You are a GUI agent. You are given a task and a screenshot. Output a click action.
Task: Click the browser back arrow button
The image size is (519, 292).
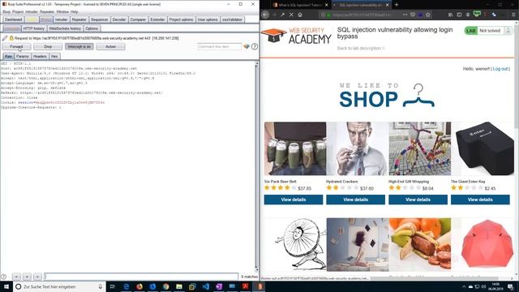(265, 15)
